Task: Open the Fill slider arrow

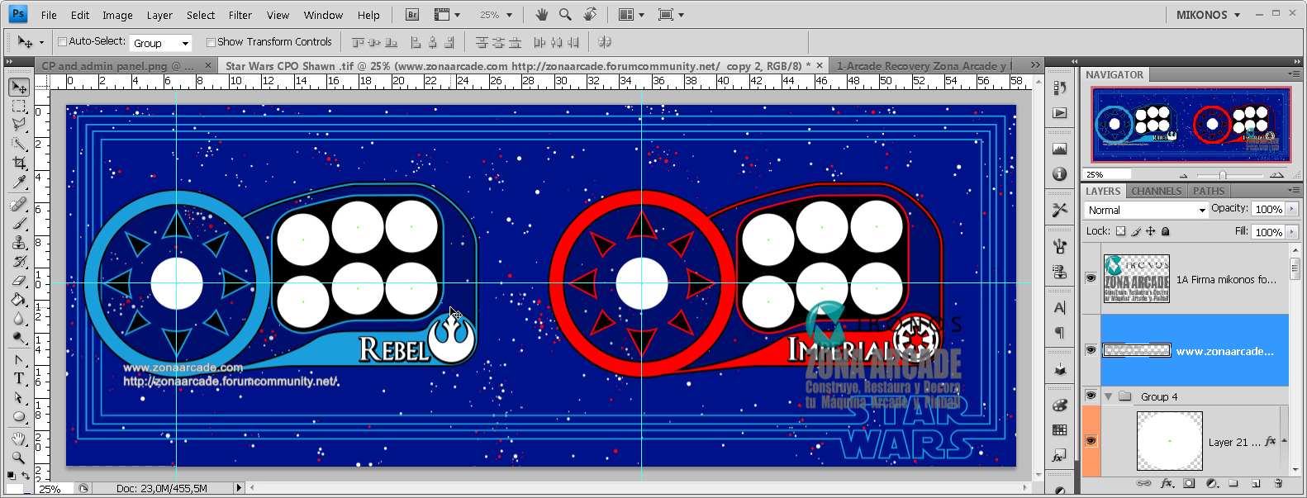Action: (1292, 232)
